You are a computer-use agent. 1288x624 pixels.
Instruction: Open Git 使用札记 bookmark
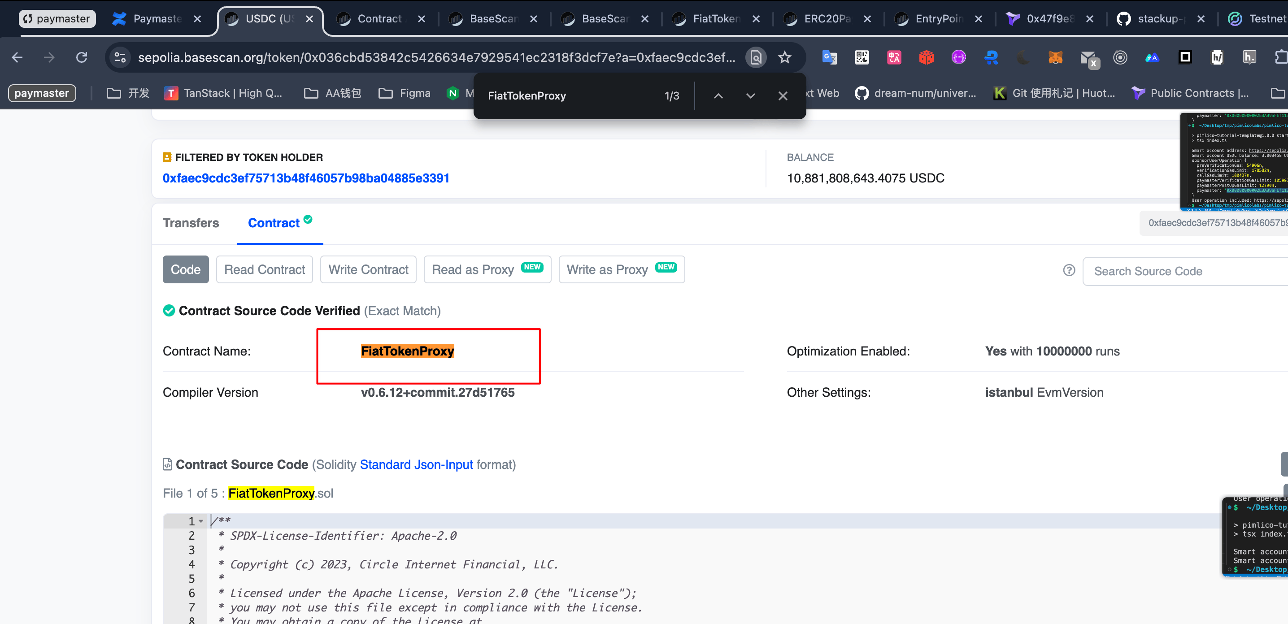click(x=1054, y=93)
